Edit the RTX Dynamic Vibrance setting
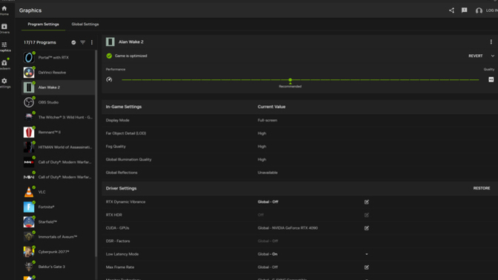 pos(367,202)
